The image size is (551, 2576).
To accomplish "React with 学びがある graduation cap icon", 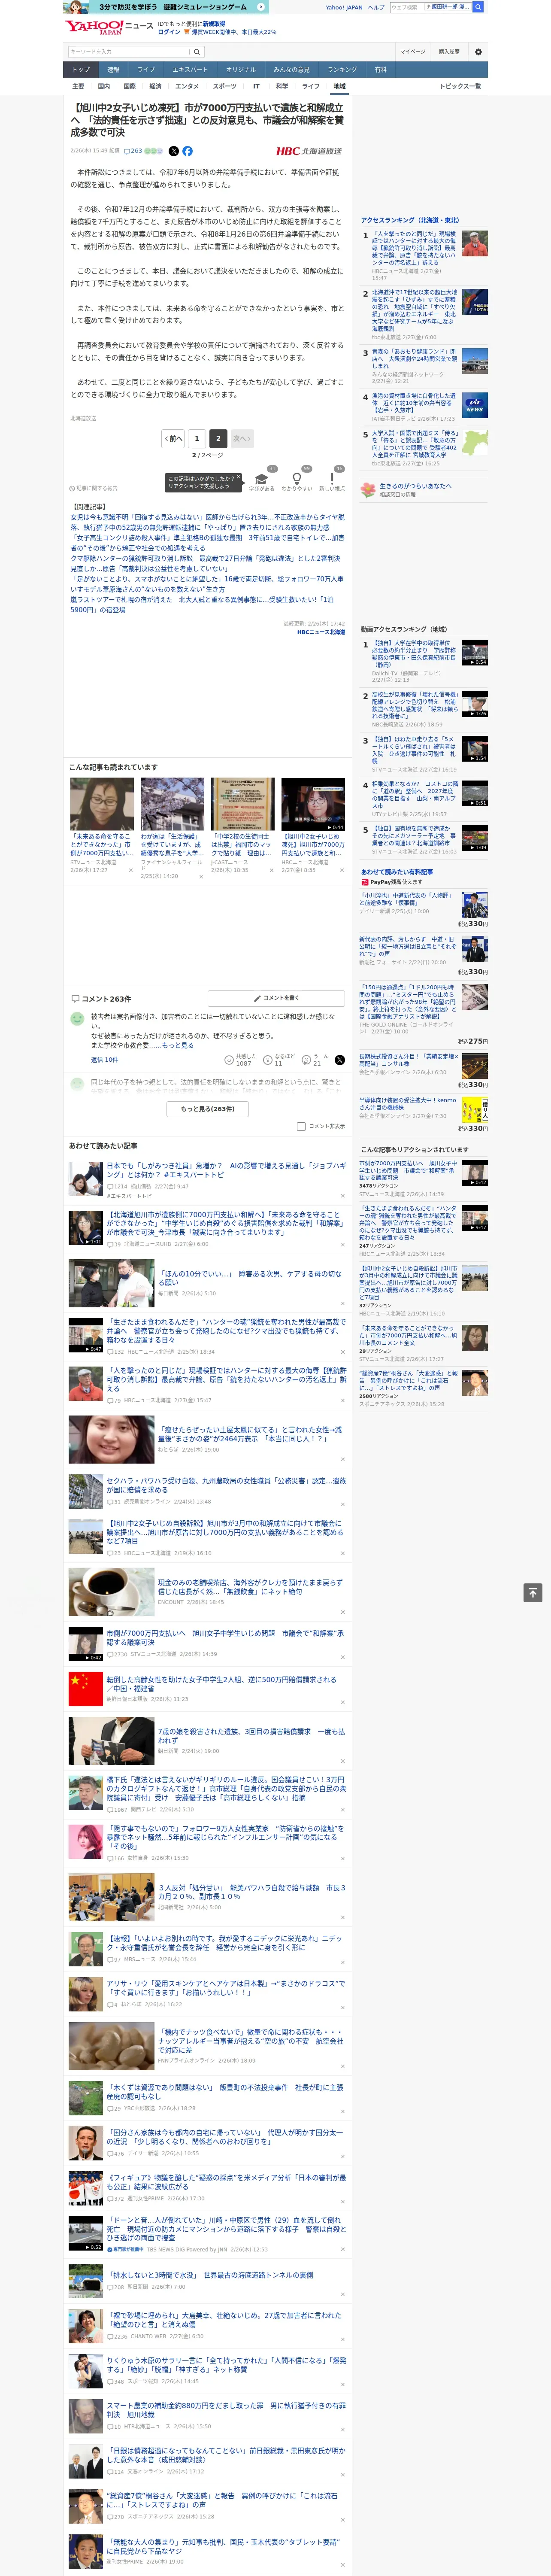I will click(262, 480).
